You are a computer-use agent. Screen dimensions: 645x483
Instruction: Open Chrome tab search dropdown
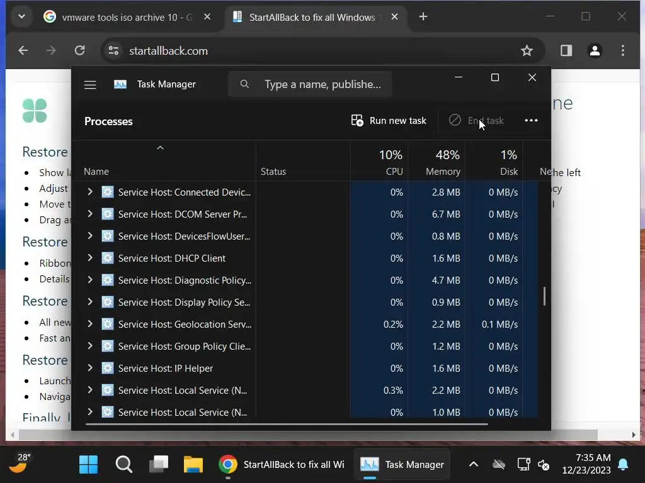[x=22, y=17]
